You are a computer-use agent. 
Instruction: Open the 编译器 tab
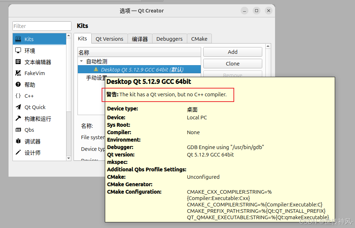140,39
